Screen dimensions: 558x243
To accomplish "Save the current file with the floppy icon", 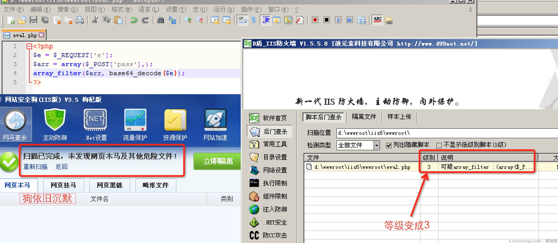I will 34,20.
